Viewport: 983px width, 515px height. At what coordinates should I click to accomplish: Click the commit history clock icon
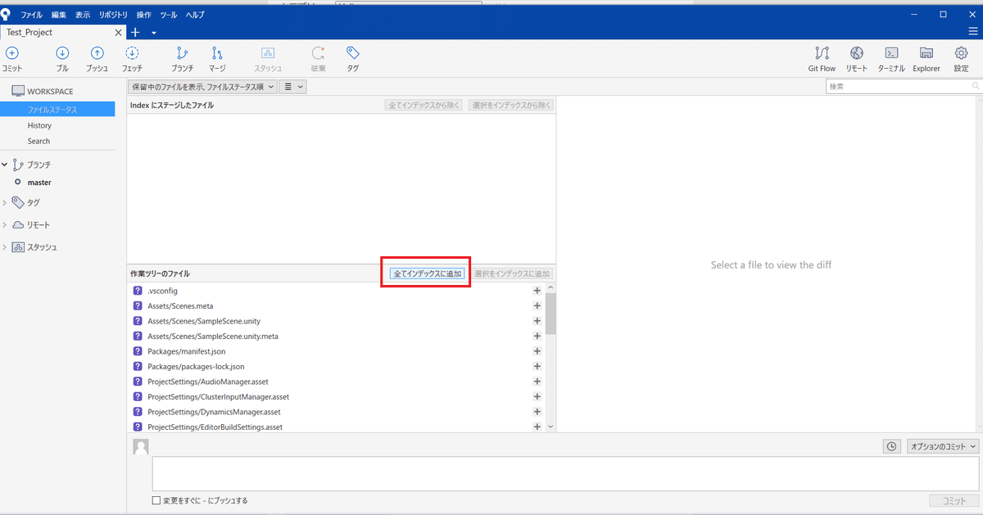pos(891,446)
